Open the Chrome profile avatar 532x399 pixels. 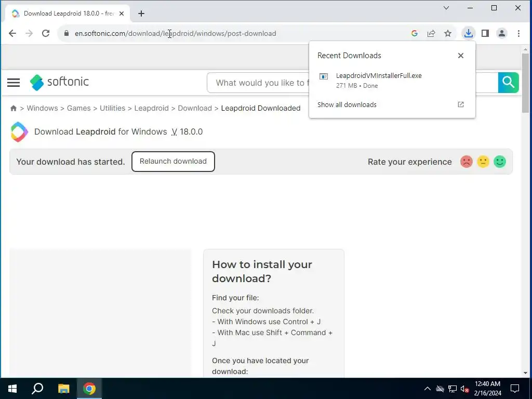pos(502,33)
